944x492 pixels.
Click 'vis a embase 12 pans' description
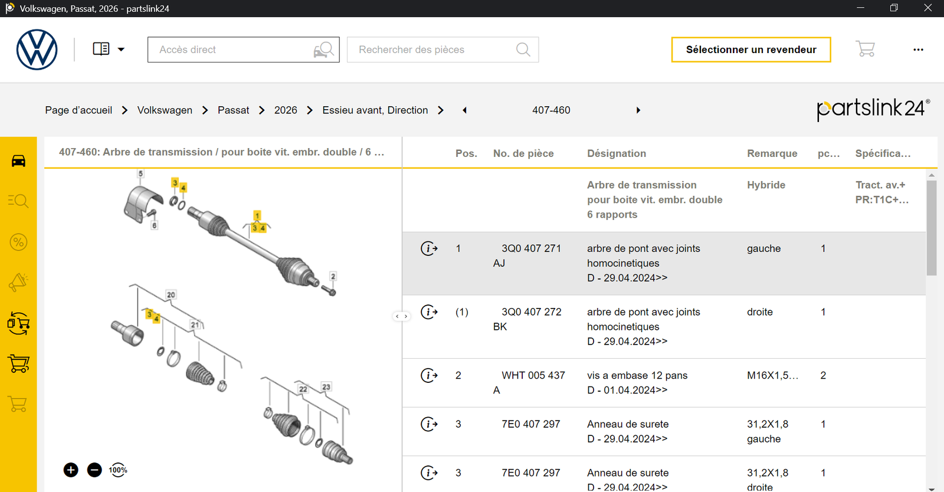click(x=637, y=375)
